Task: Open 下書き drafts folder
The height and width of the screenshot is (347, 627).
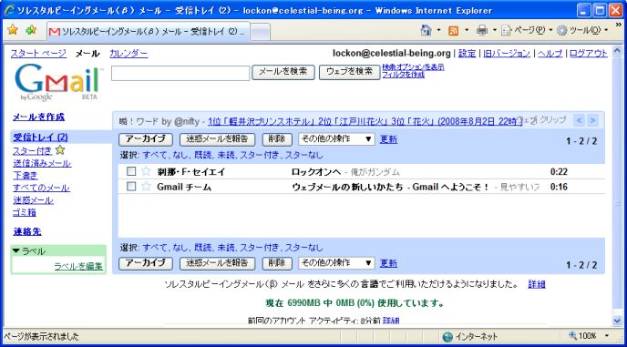Action: click(x=26, y=176)
